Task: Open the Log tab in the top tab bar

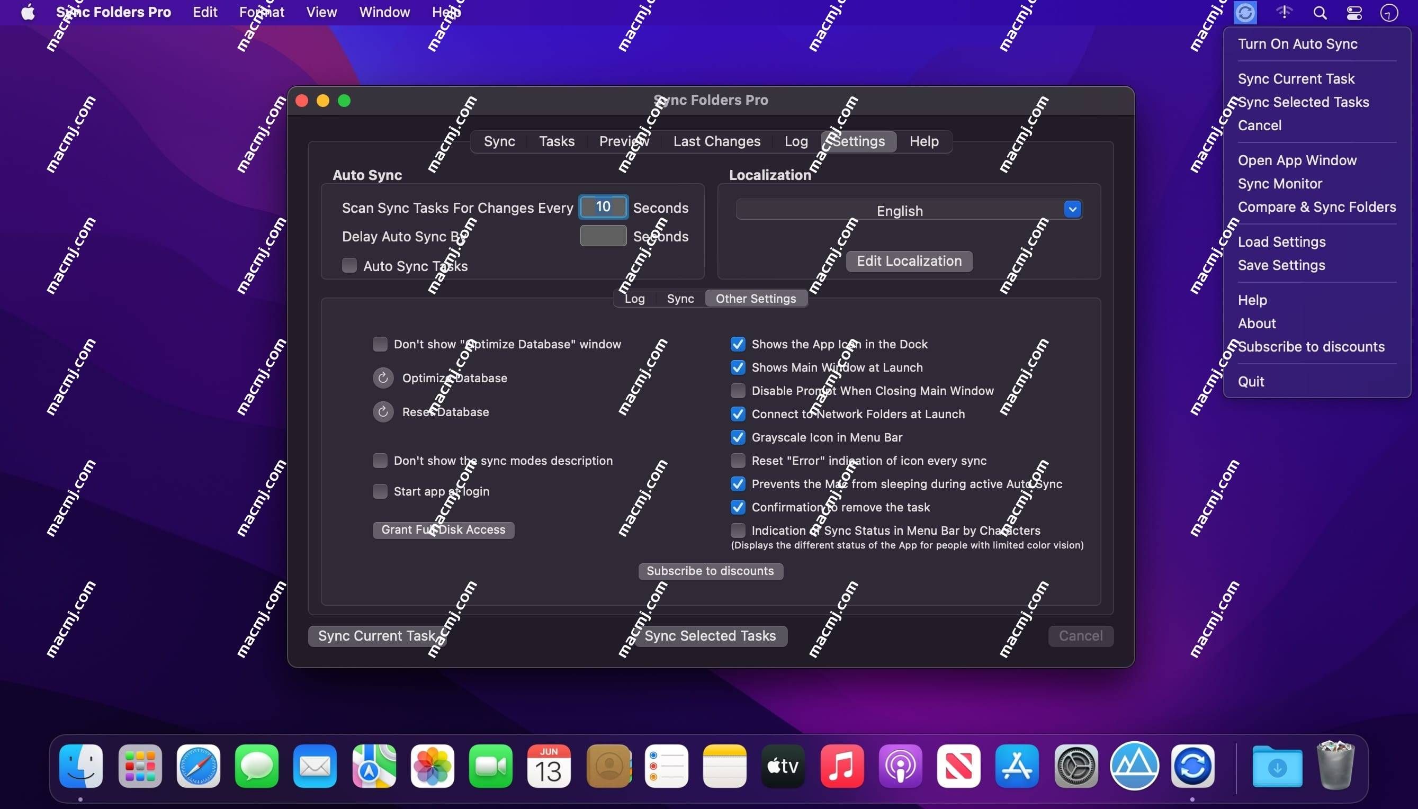Action: (x=796, y=142)
